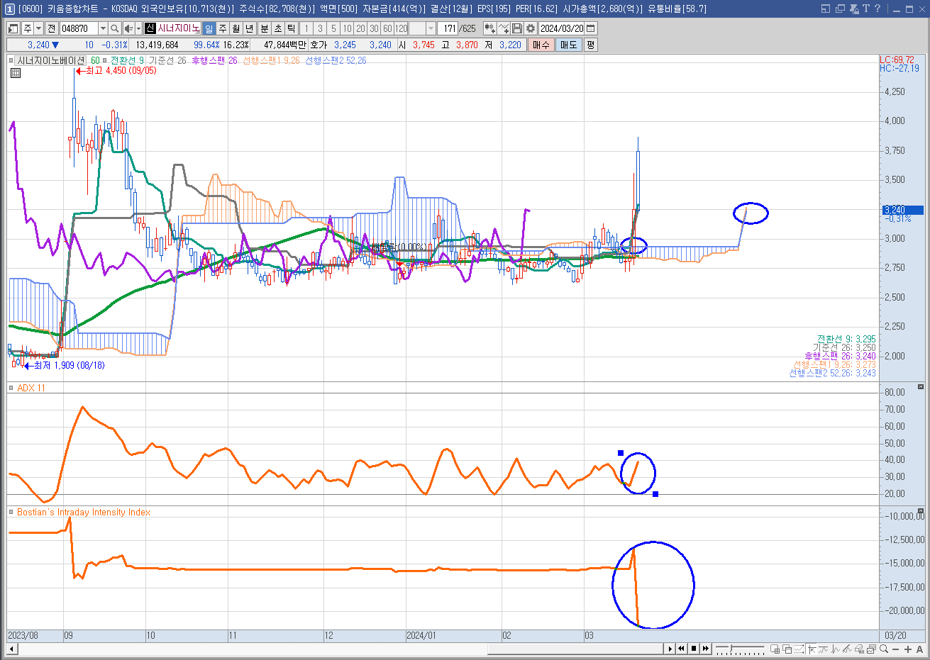930x660 pixels.
Task: Click the 전 toggle beside code field
Action: (52, 28)
